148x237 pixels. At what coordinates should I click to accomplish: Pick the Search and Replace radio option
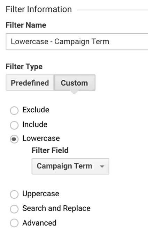click(x=14, y=209)
